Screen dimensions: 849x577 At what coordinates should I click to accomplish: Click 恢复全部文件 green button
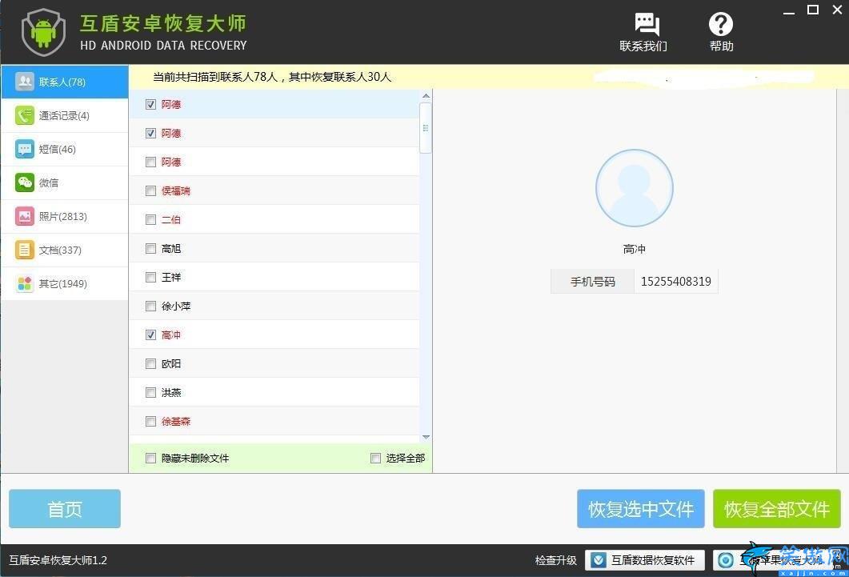pos(776,509)
